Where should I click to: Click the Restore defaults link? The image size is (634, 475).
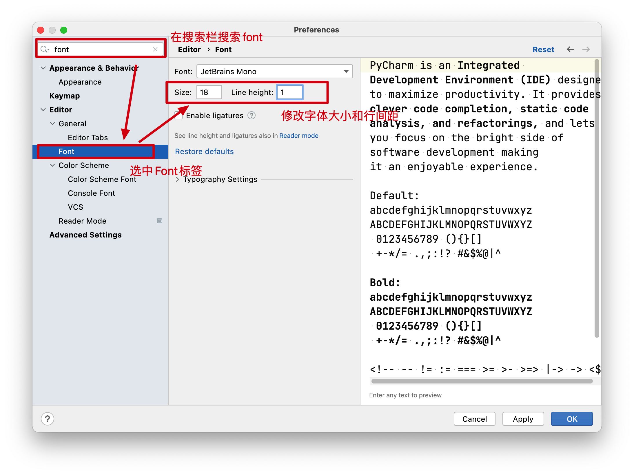[x=204, y=151]
